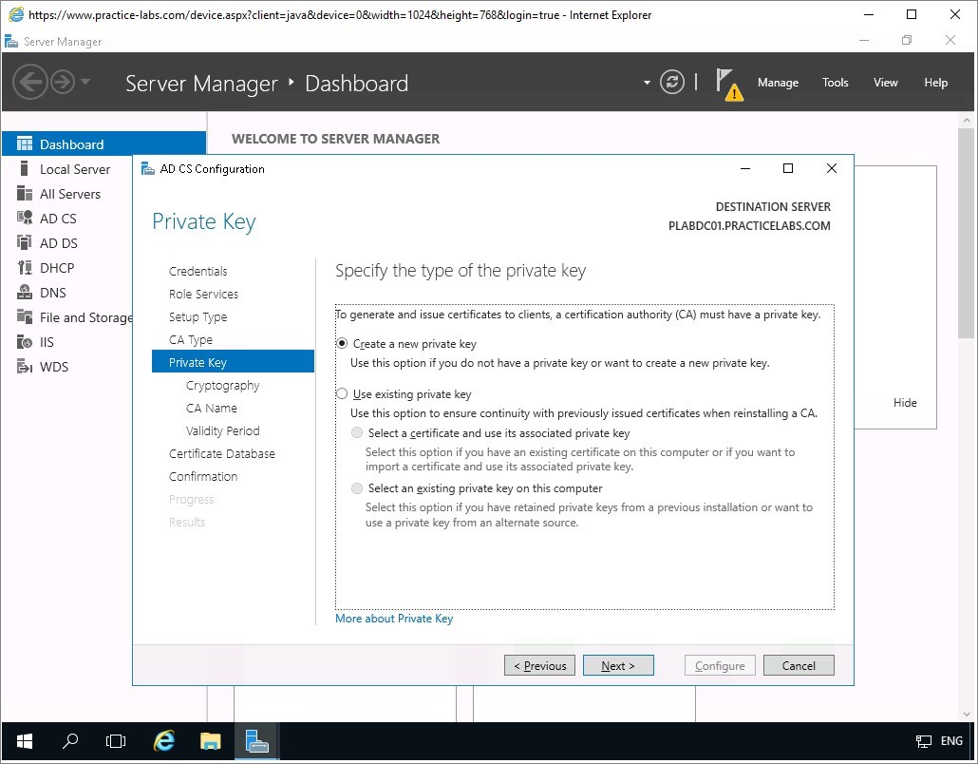This screenshot has height=764, width=978.
Task: Click the Server Manager title bar icon
Action: pyautogui.click(x=11, y=41)
